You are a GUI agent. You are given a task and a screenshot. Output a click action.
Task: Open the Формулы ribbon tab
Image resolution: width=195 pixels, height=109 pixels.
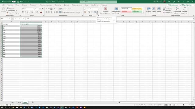[x=58, y=5]
